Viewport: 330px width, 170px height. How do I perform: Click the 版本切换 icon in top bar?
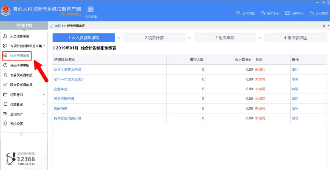[238, 13]
